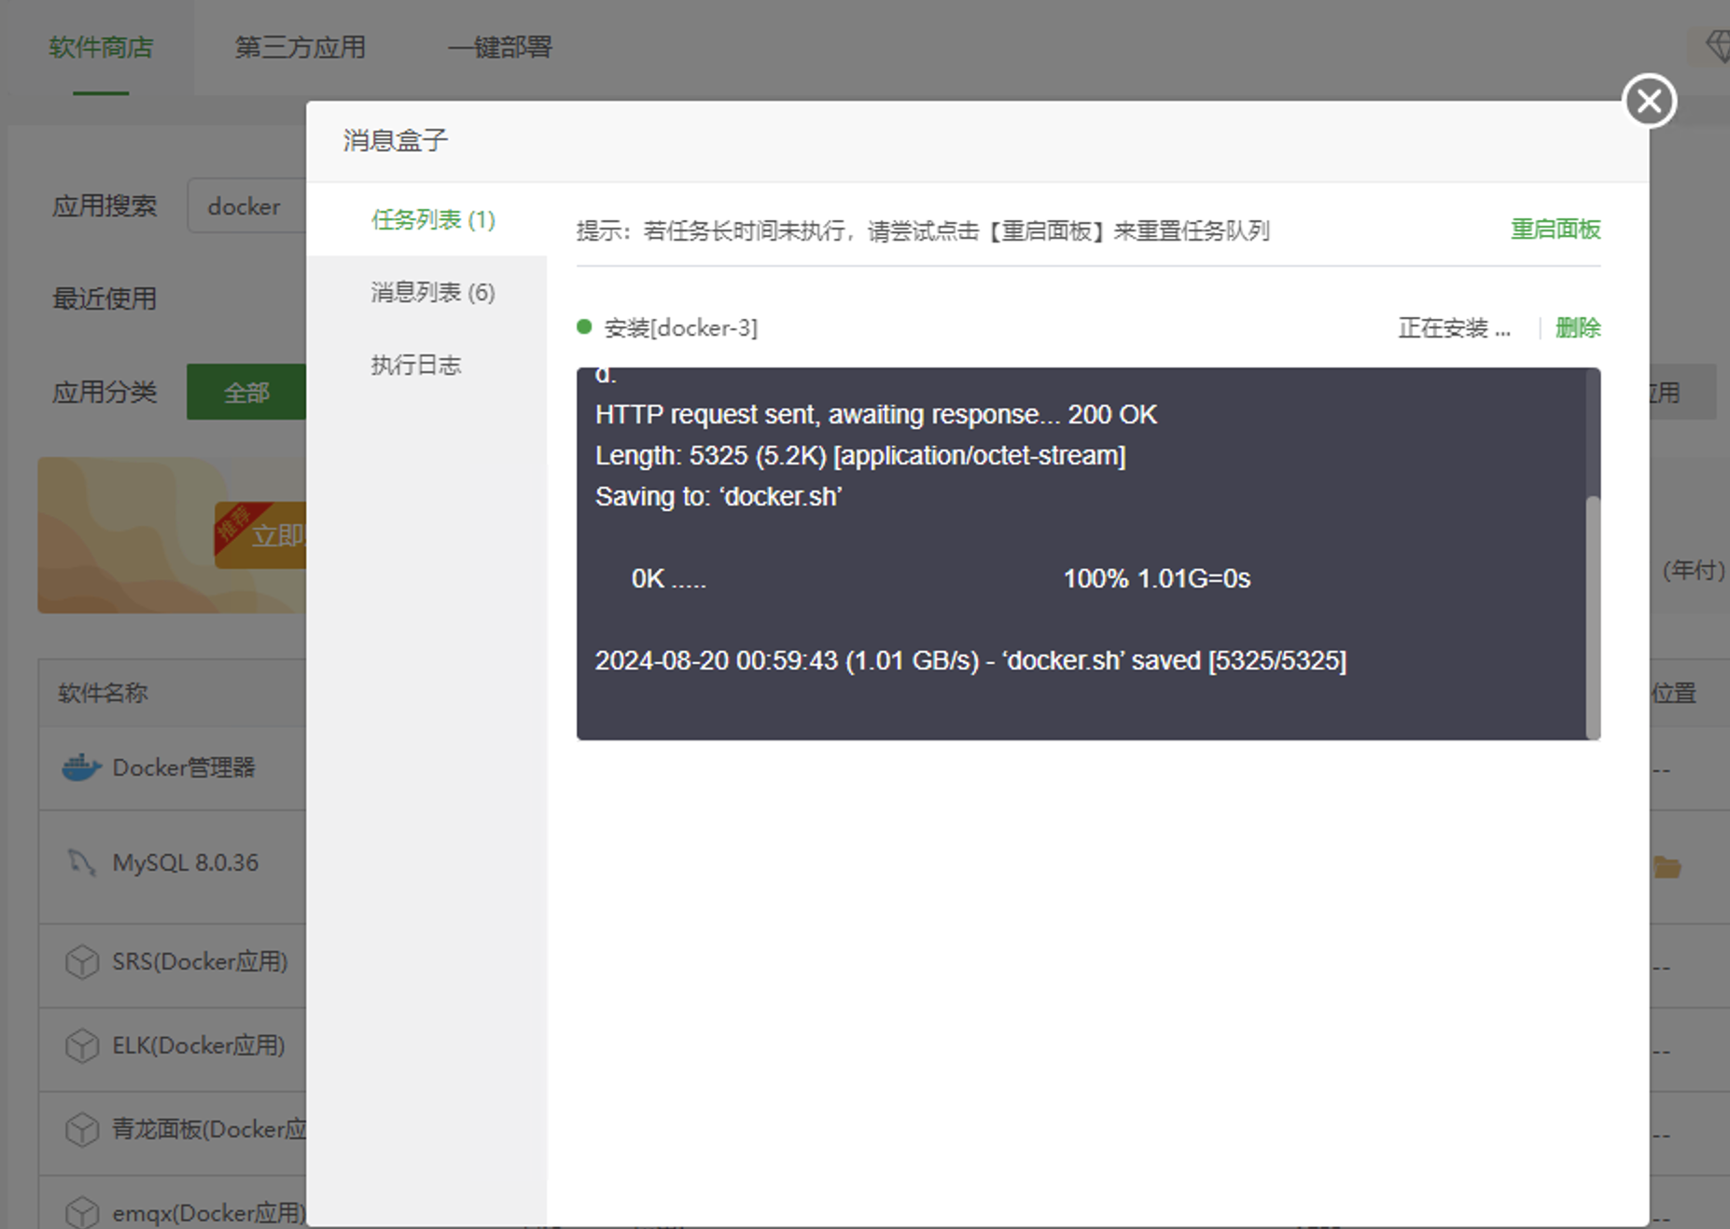The width and height of the screenshot is (1730, 1229).
Task: Click the SRS(Docker应用) cube icon
Action: click(x=82, y=962)
